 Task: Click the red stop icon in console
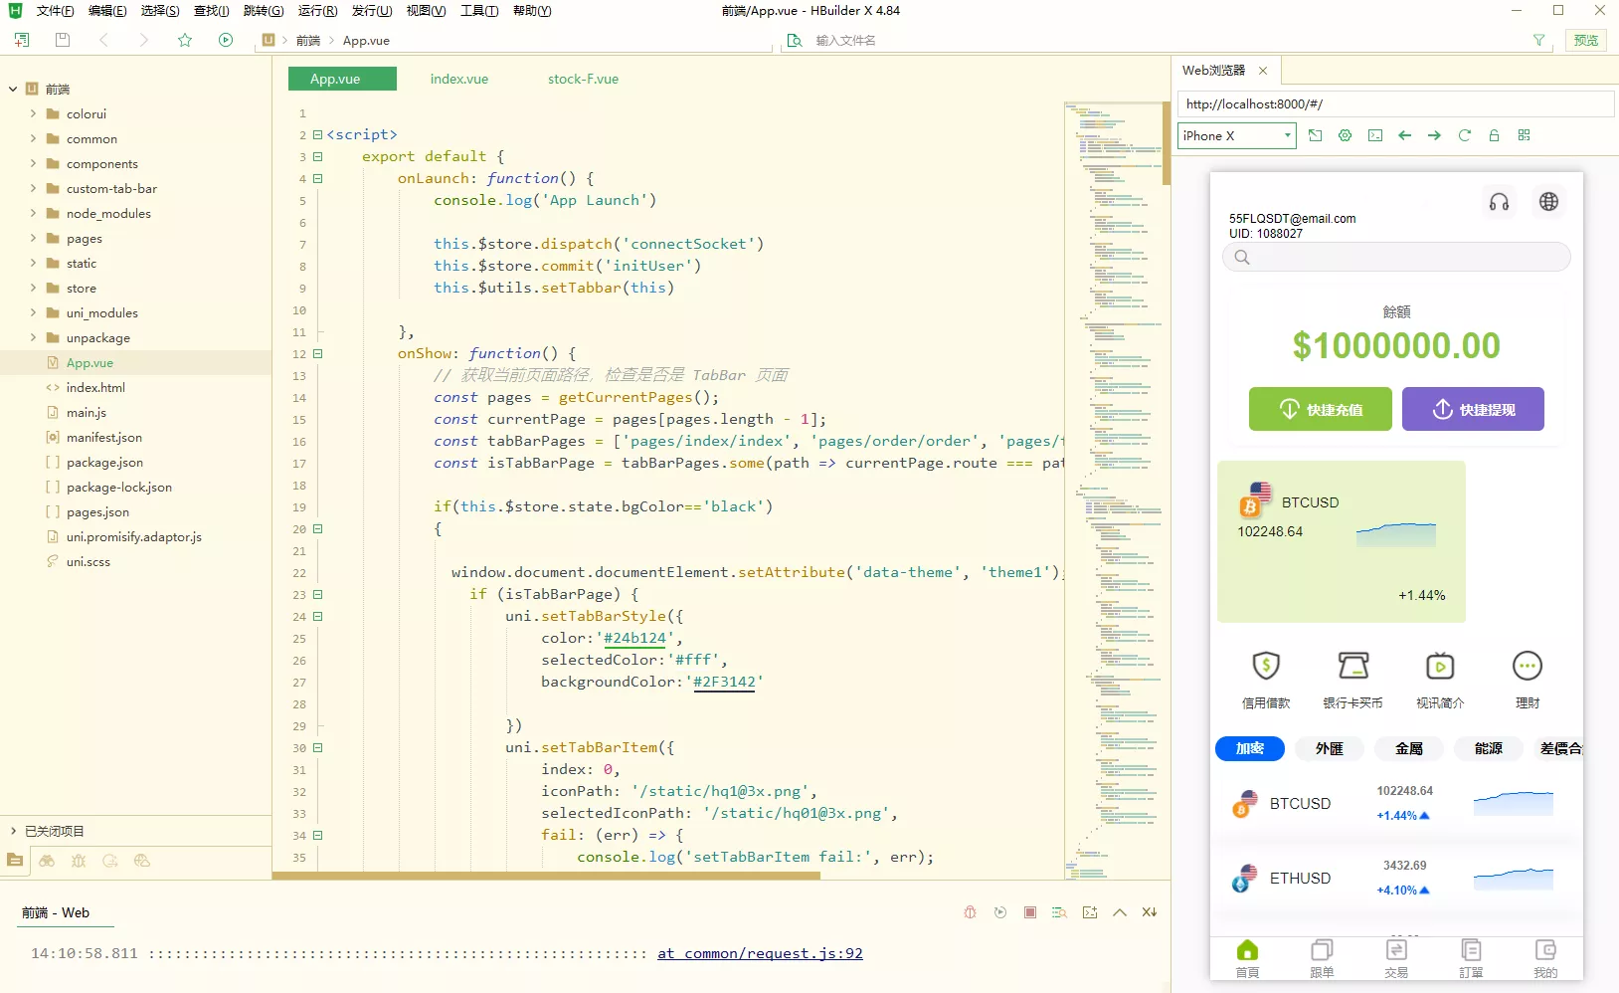(x=1030, y=912)
